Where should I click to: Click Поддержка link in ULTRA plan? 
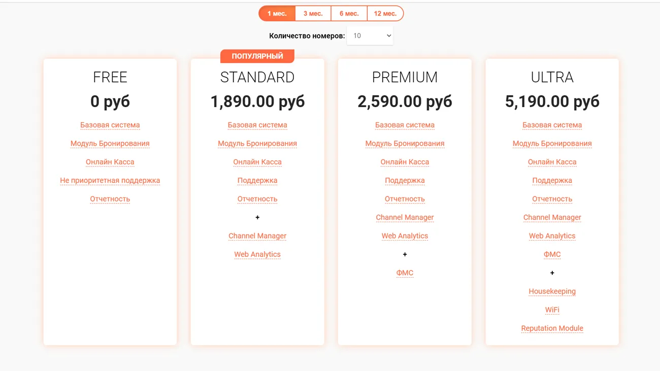(x=552, y=180)
